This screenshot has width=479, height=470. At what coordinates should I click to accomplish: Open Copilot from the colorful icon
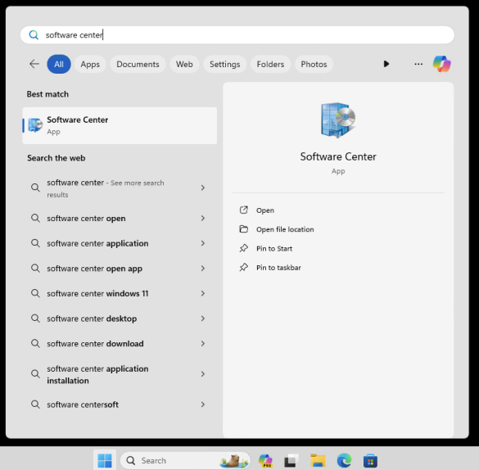[441, 64]
